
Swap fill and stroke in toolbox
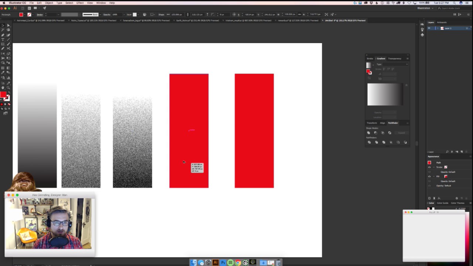[x=8, y=93]
